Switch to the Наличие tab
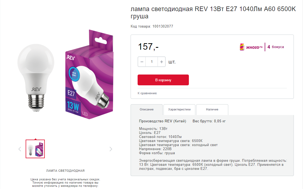Image resolution: width=303 pixels, height=189 pixels. pyautogui.click(x=212, y=110)
